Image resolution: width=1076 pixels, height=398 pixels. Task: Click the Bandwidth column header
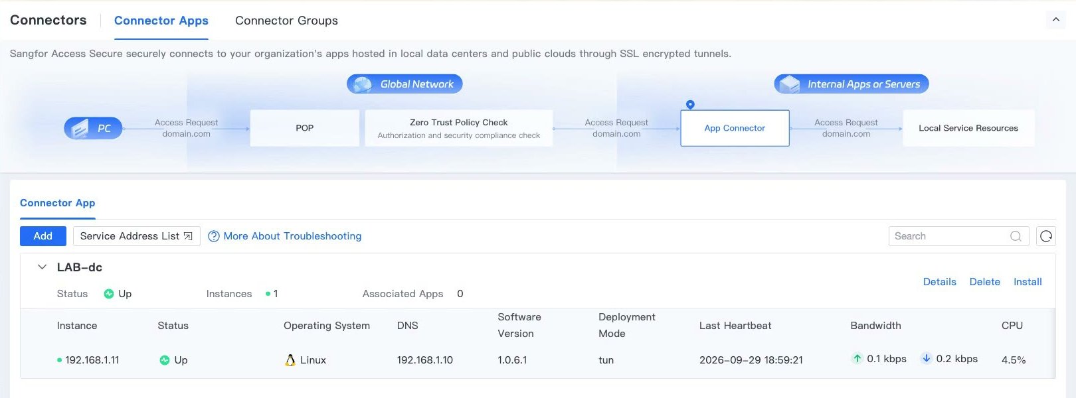[876, 326]
